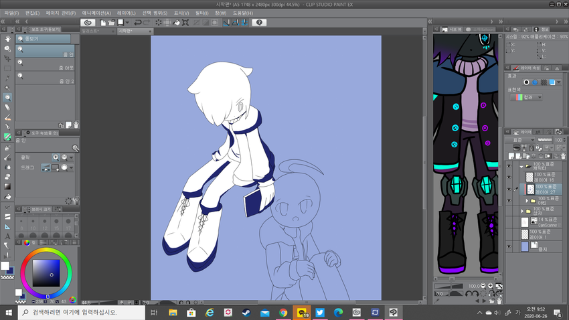Click the scale/transform toolbar icon
The height and width of the screenshot is (320, 569).
pos(185,23)
